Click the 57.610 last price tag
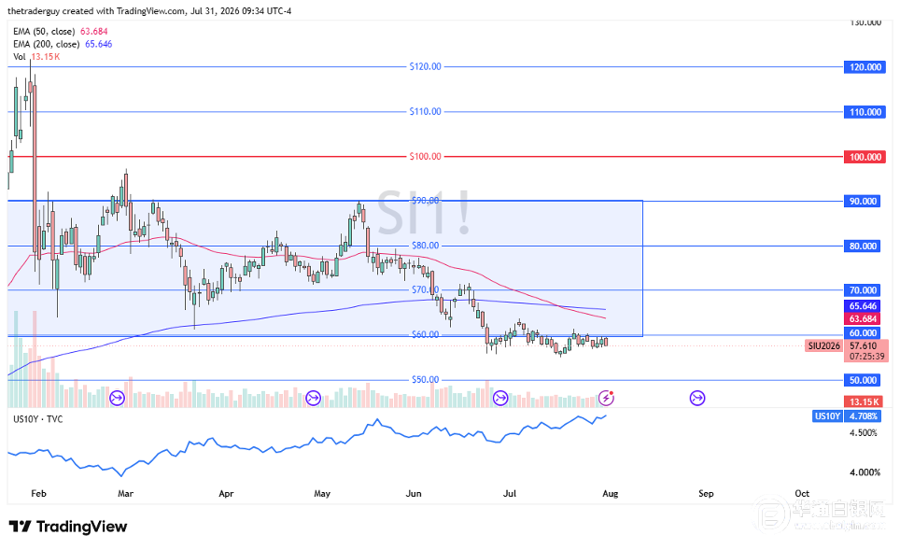The image size is (900, 549). pos(865,345)
